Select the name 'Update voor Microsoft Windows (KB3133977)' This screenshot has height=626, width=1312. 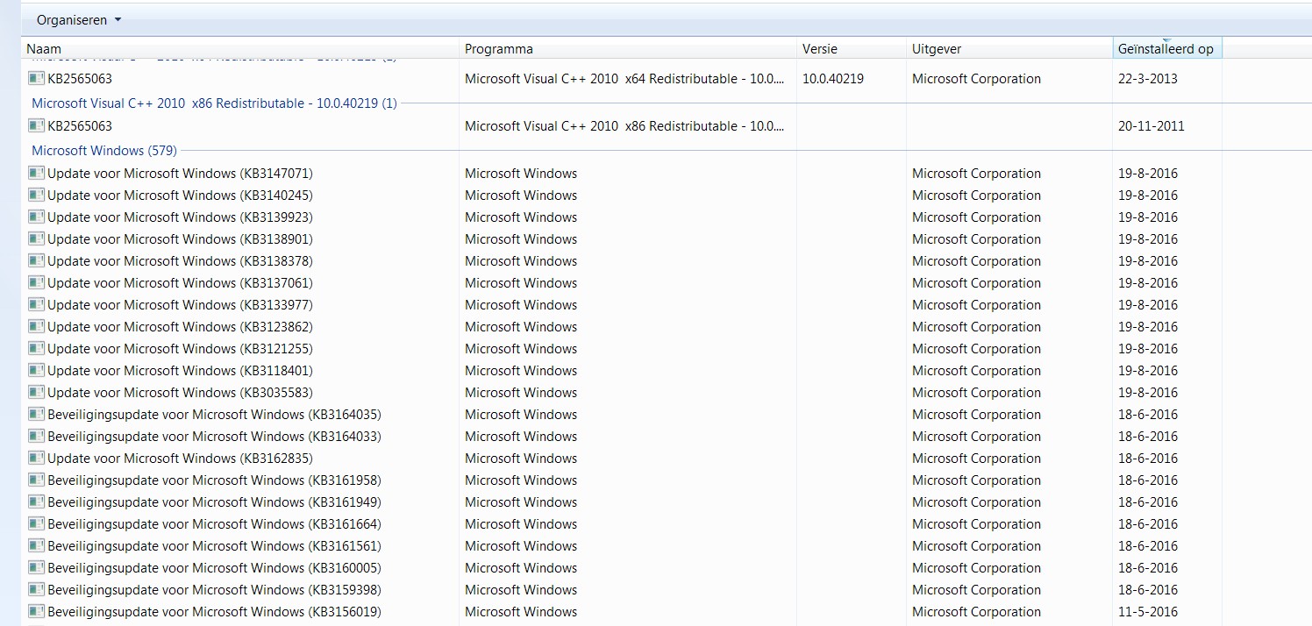180,305
